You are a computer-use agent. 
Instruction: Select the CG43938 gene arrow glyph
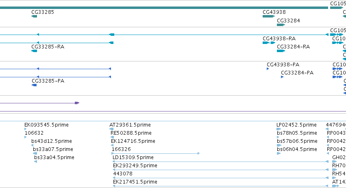269,16
